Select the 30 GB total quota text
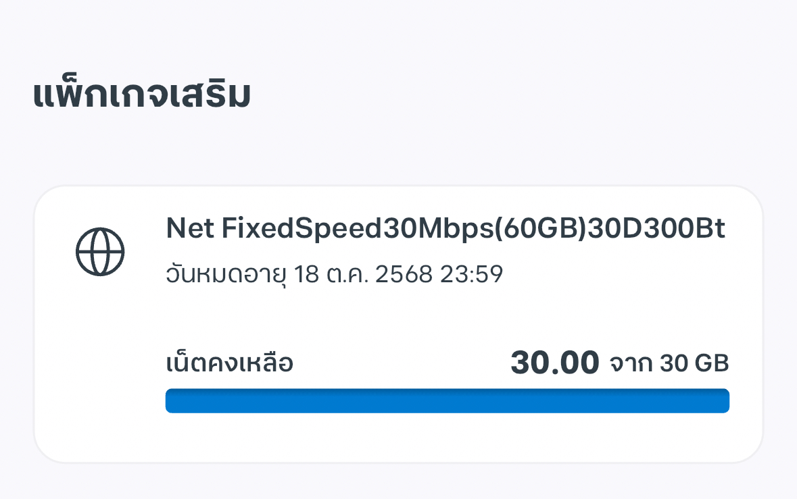Image resolution: width=797 pixels, height=499 pixels. 694,365
